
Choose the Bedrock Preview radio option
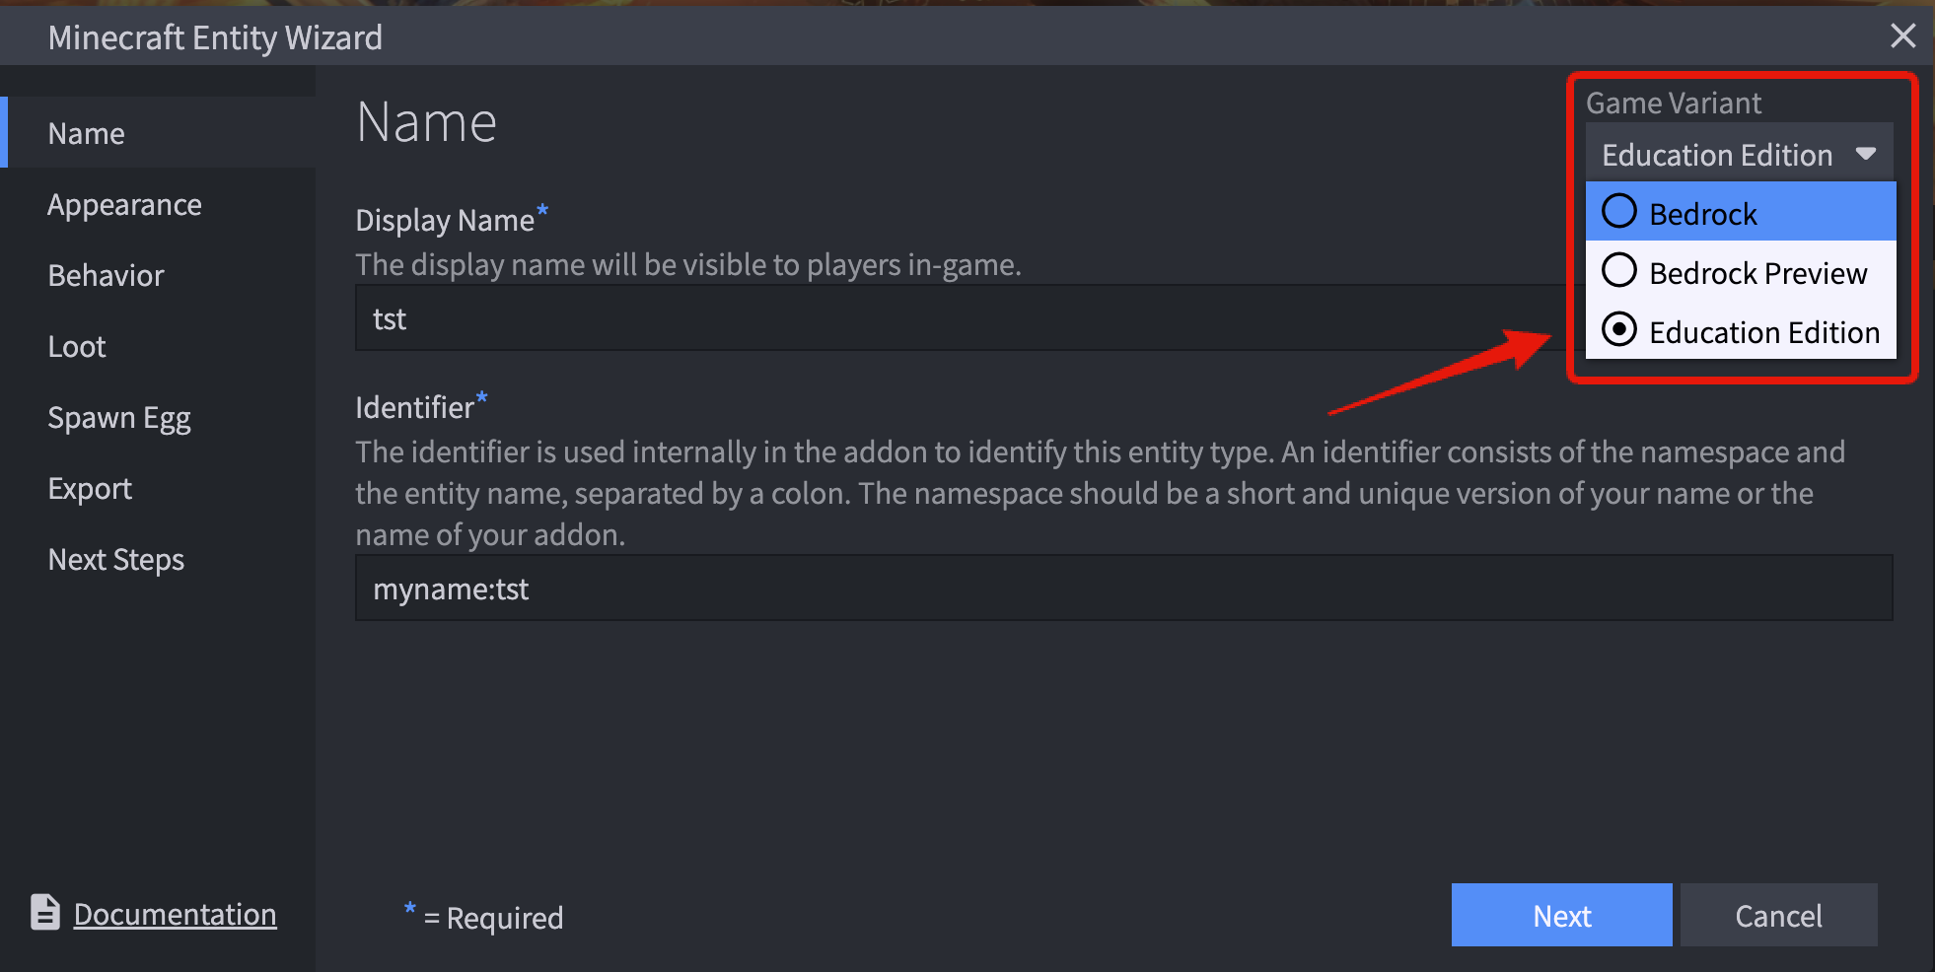pyautogui.click(x=1619, y=271)
